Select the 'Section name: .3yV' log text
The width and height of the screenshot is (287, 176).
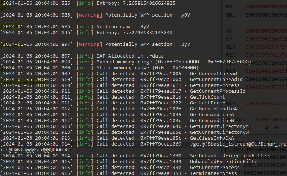pyautogui.click(x=123, y=27)
